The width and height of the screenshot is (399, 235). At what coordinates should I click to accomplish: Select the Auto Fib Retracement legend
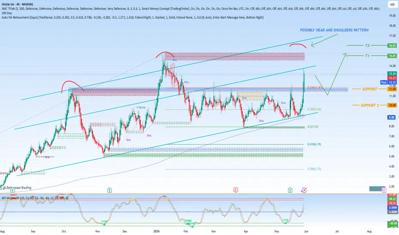point(133,17)
